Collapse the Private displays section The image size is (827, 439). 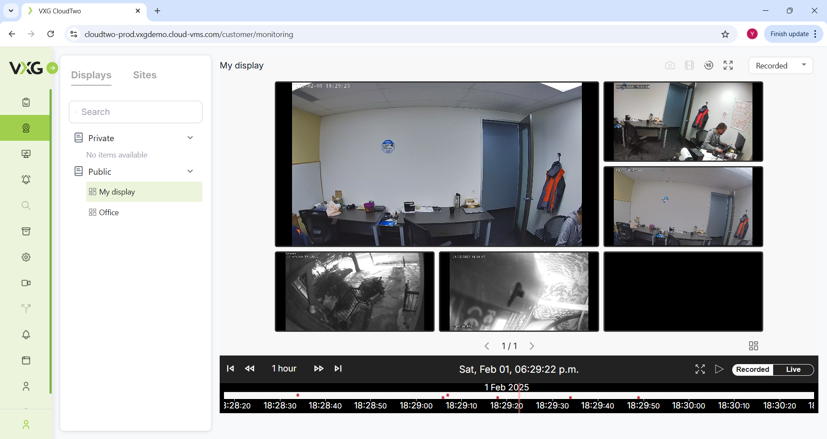(x=190, y=138)
